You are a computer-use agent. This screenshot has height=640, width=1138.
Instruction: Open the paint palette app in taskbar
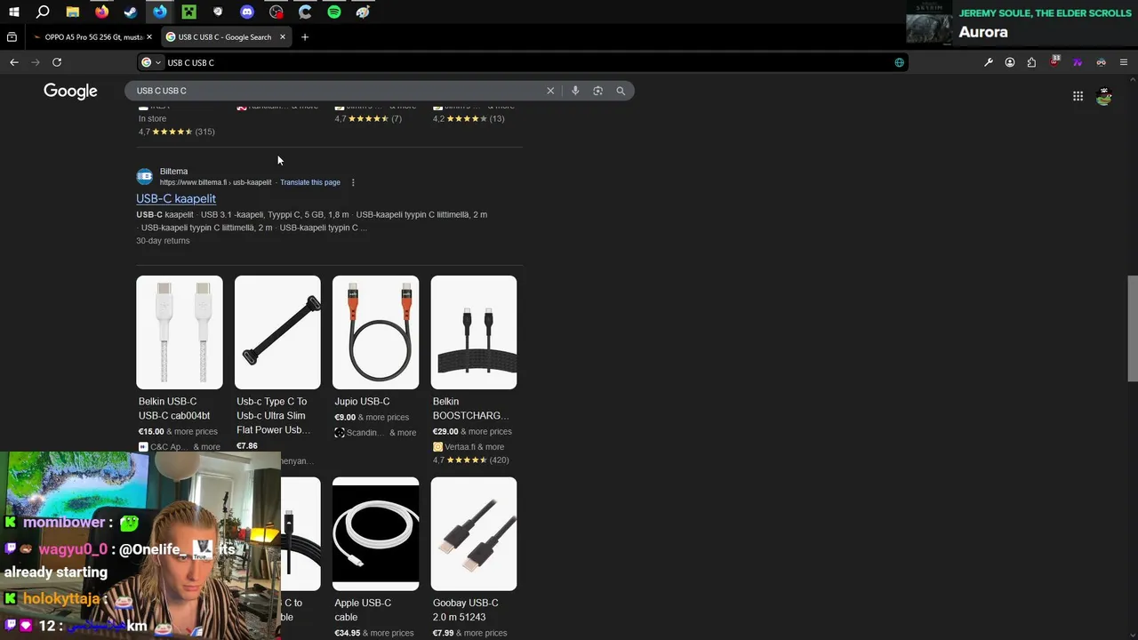(363, 12)
